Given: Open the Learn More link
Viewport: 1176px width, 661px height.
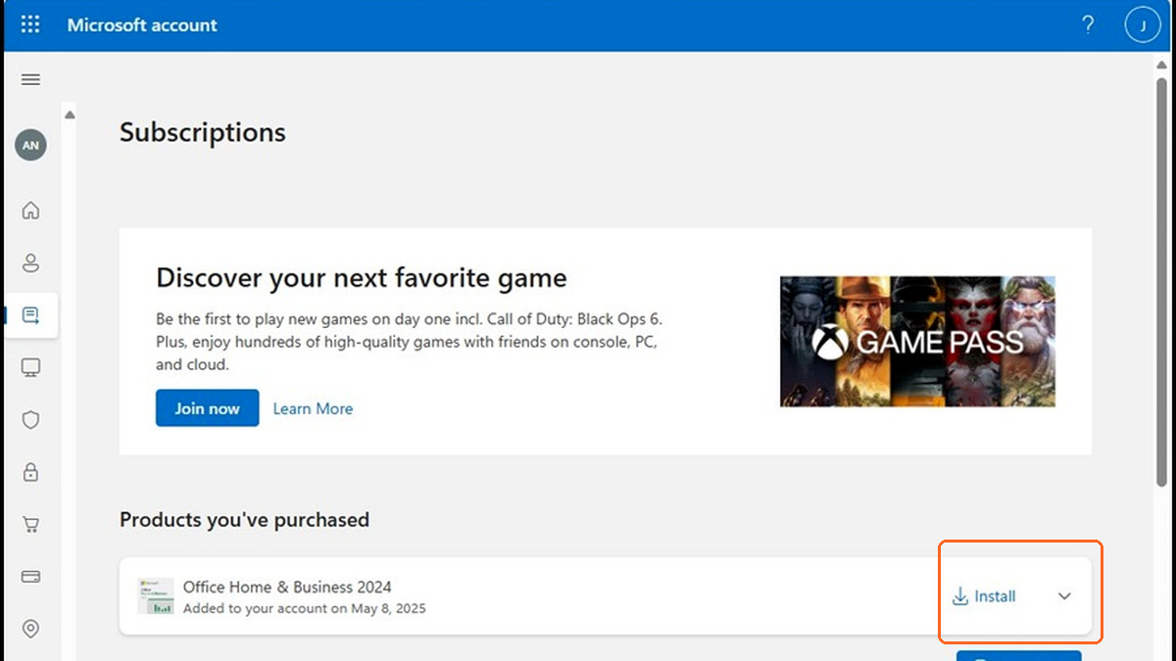Looking at the screenshot, I should (x=313, y=408).
